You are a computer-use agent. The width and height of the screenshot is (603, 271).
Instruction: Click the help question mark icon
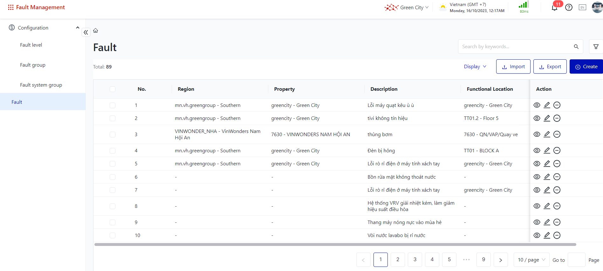(x=569, y=8)
